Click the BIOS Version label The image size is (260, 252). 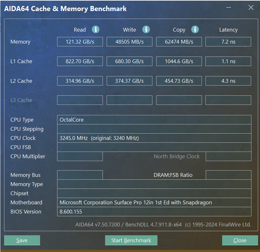pyautogui.click(x=26, y=212)
